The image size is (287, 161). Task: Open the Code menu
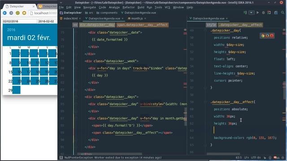pos(102,8)
